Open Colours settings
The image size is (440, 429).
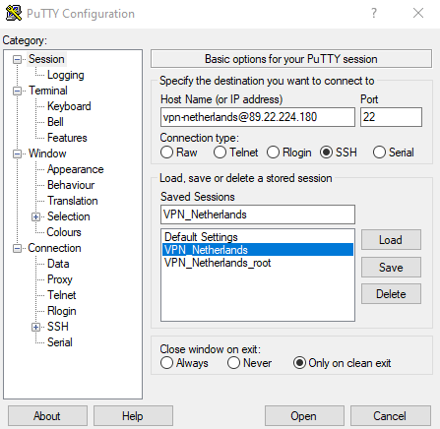tap(64, 232)
